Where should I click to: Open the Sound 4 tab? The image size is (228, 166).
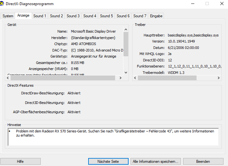90,16
